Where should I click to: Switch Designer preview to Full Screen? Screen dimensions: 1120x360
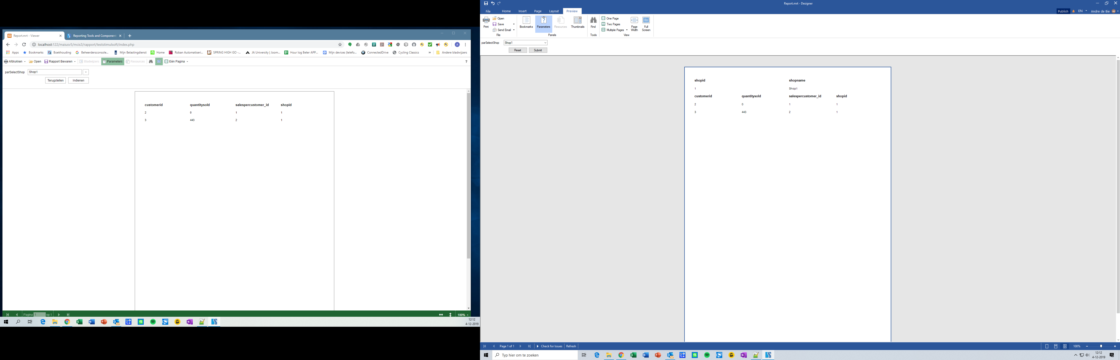click(x=646, y=24)
